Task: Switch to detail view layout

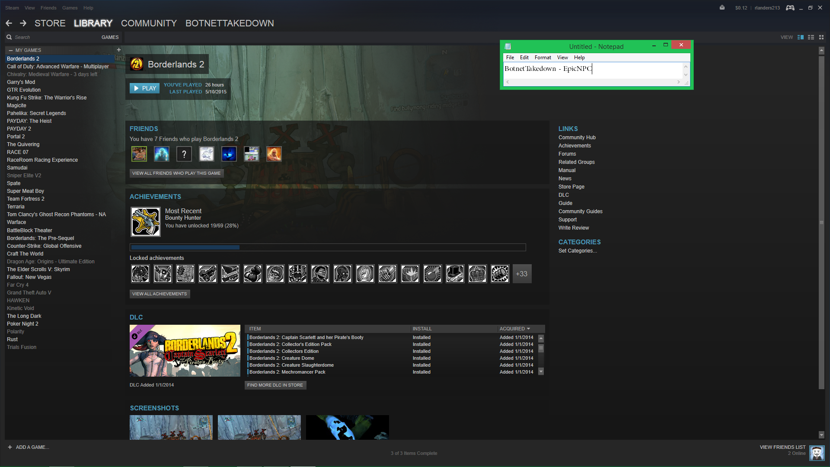Action: coord(800,37)
